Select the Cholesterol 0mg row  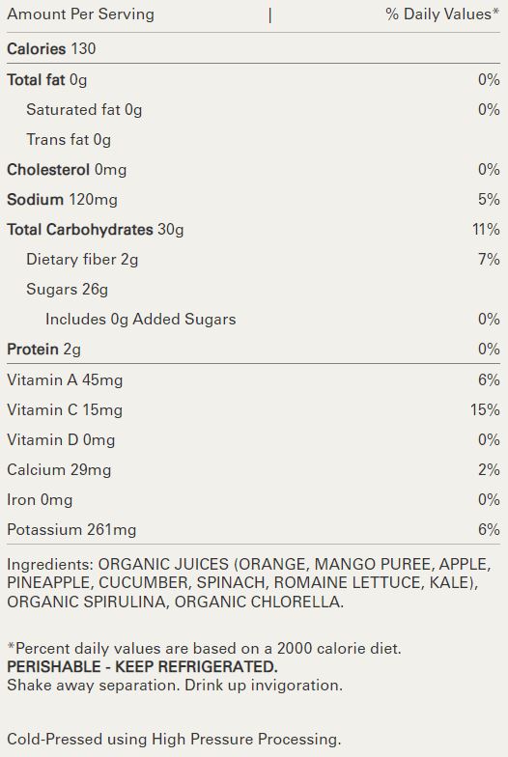pos(253,170)
